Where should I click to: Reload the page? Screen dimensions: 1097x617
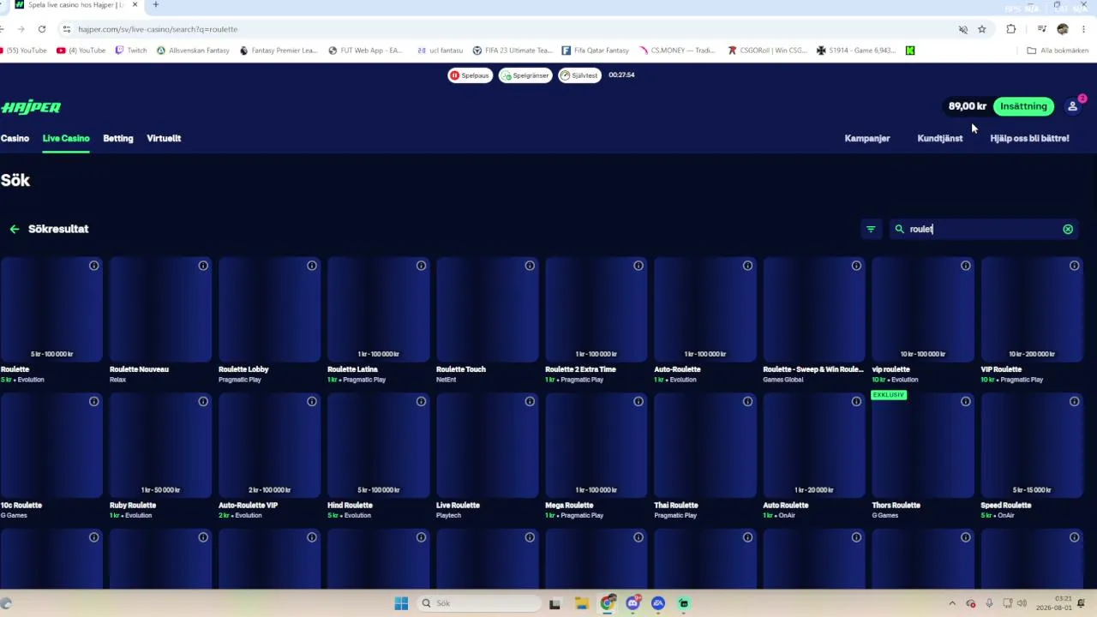click(x=41, y=29)
